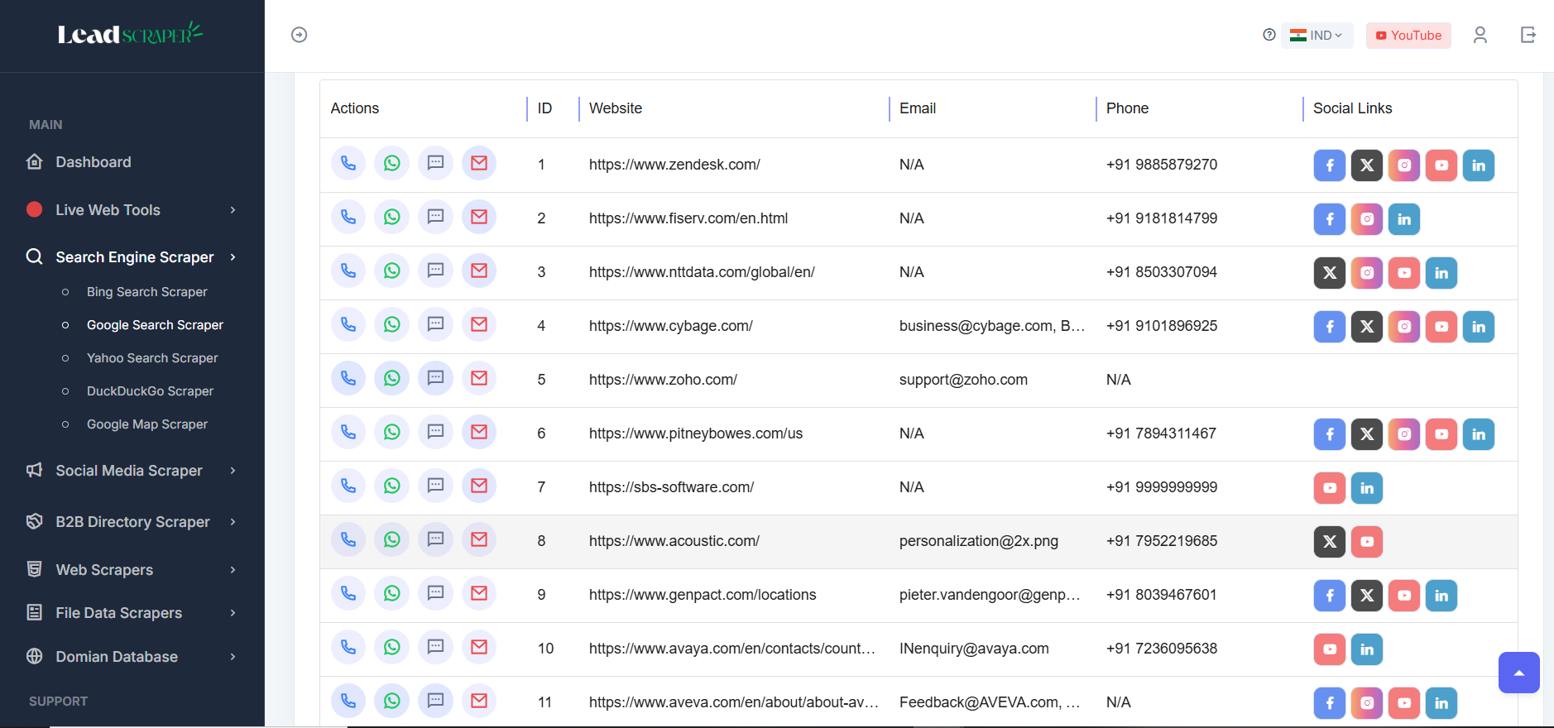
Task: Expand File Data Scrapers menu
Action: tap(132, 613)
